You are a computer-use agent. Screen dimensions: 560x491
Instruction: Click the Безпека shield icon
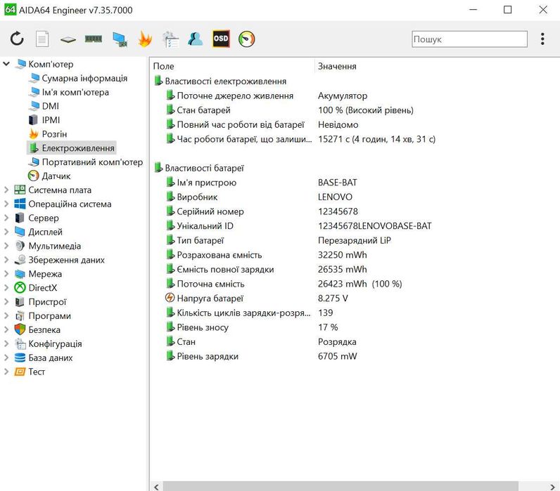20,329
